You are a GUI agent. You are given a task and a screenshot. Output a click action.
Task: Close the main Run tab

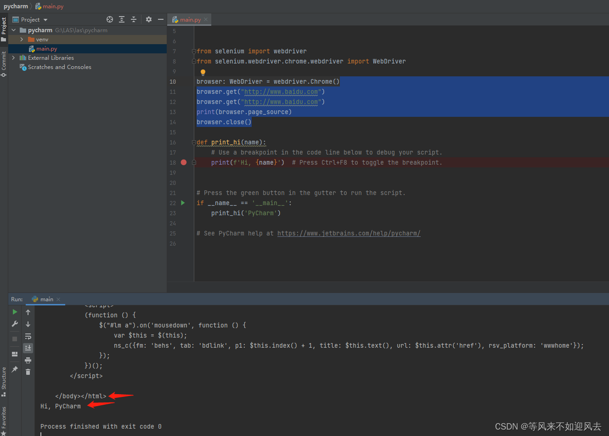58,299
